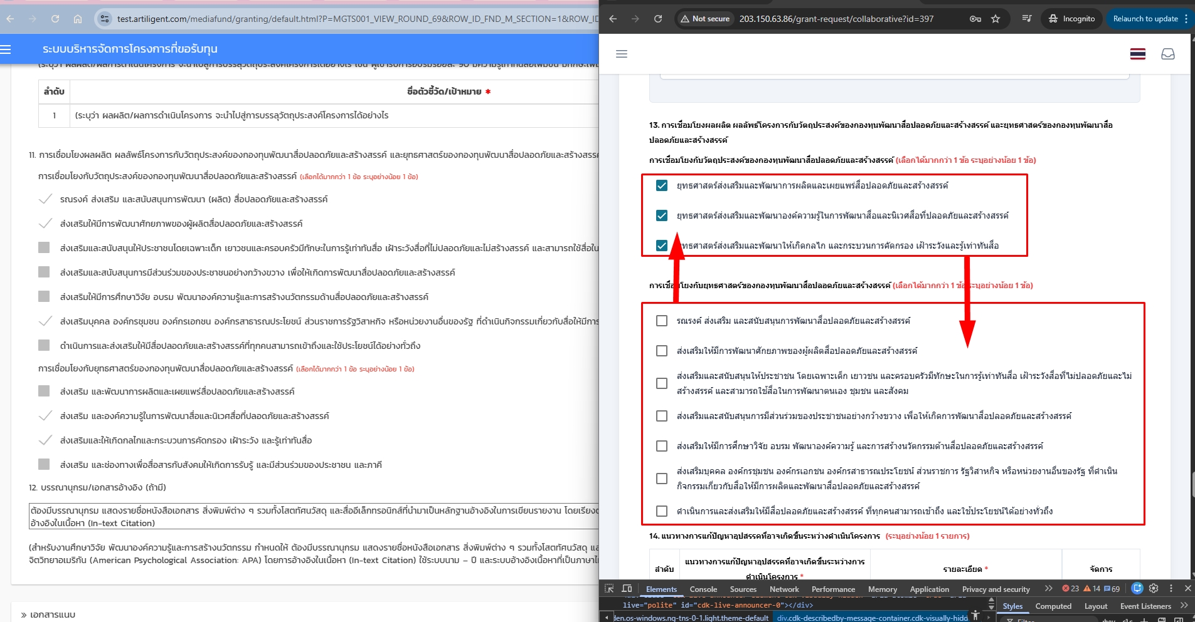Uncheck the first checked strategy checkbox

pos(662,185)
